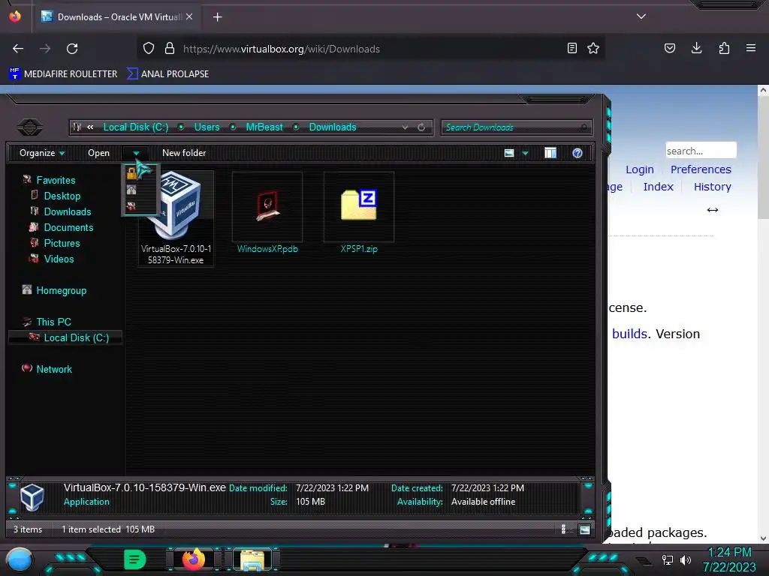Click the Search Downloads box
The image size is (769, 576).
click(x=517, y=127)
